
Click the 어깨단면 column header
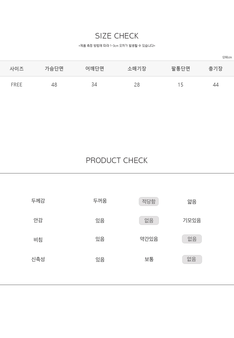coord(95,69)
